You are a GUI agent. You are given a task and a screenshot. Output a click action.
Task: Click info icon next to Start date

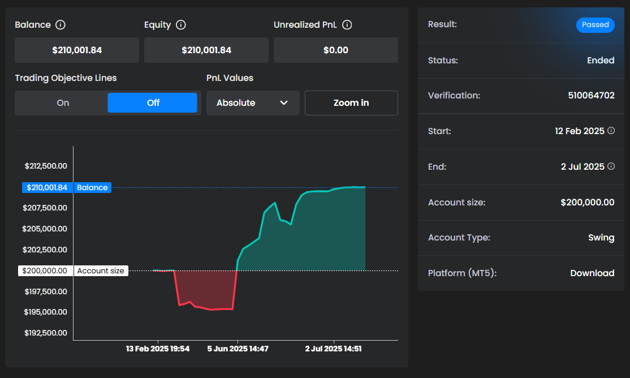point(611,131)
